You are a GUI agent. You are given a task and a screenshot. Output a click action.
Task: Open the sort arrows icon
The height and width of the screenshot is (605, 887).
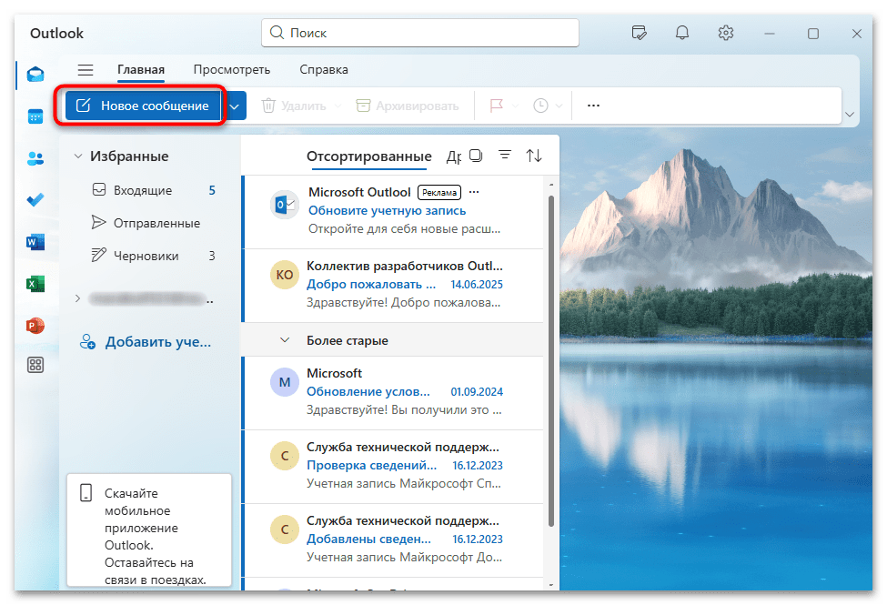pyautogui.click(x=534, y=156)
